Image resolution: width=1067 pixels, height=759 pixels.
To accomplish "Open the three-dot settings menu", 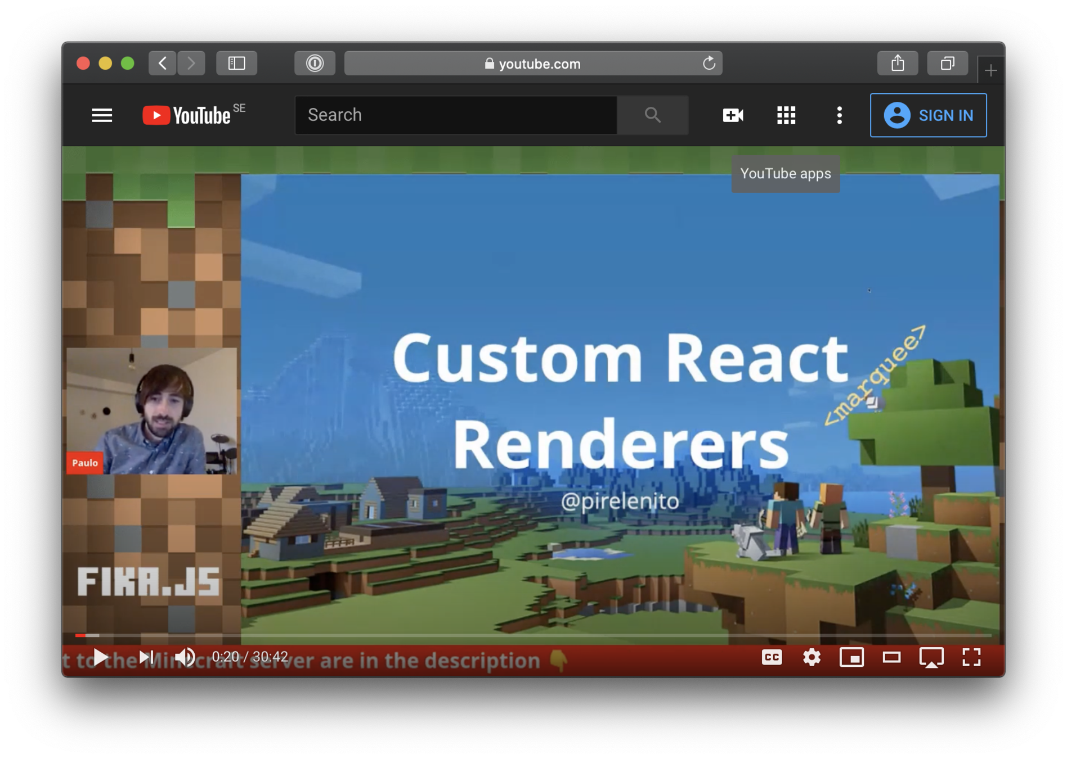I will tap(839, 115).
